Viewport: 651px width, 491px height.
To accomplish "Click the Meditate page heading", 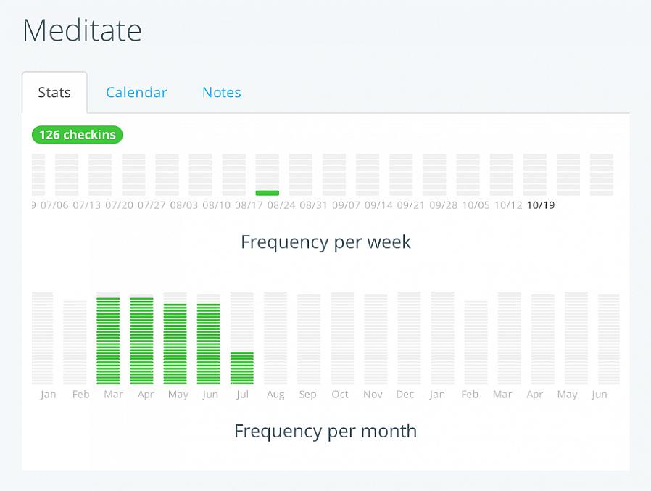I will 83,31.
